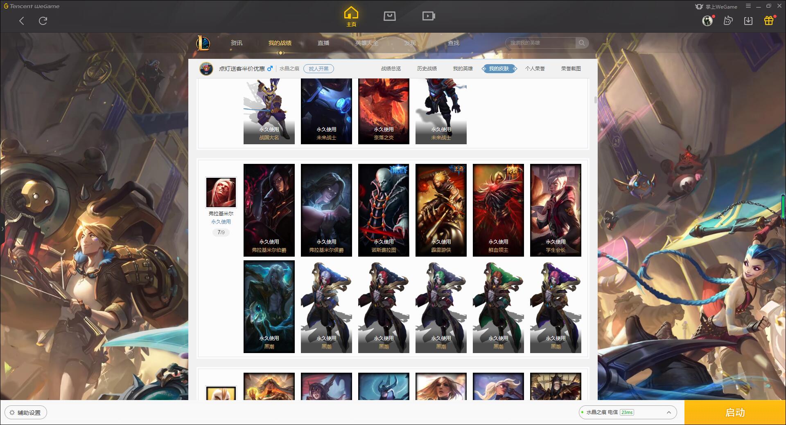786x425 pixels.
Task: Open the WeGame hamburger menu
Action: point(748,6)
